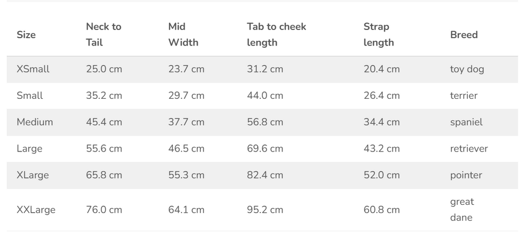This screenshot has width=530, height=240.
Task: Select the Small size row label
Action: [30, 95]
